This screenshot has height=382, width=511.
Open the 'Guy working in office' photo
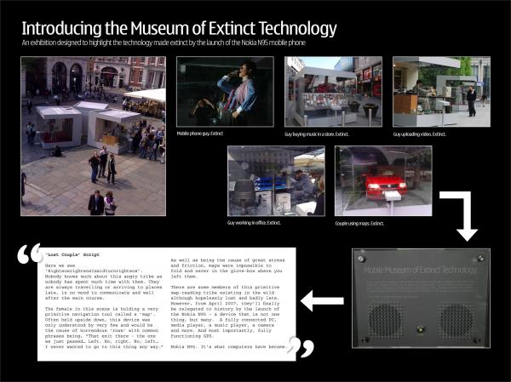point(276,181)
